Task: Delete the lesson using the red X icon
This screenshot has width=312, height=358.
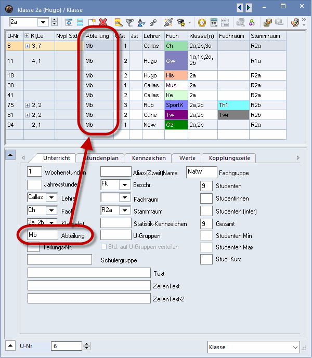Action: click(x=103, y=22)
